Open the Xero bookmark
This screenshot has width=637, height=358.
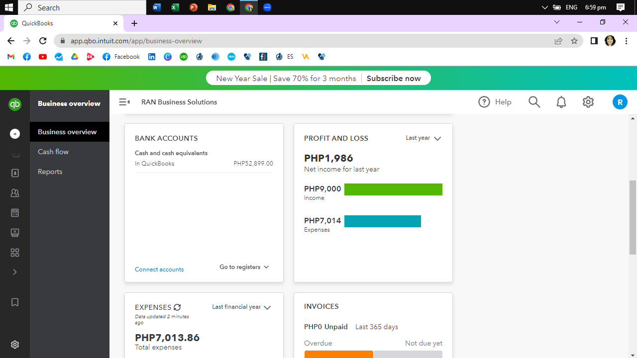pos(231,57)
